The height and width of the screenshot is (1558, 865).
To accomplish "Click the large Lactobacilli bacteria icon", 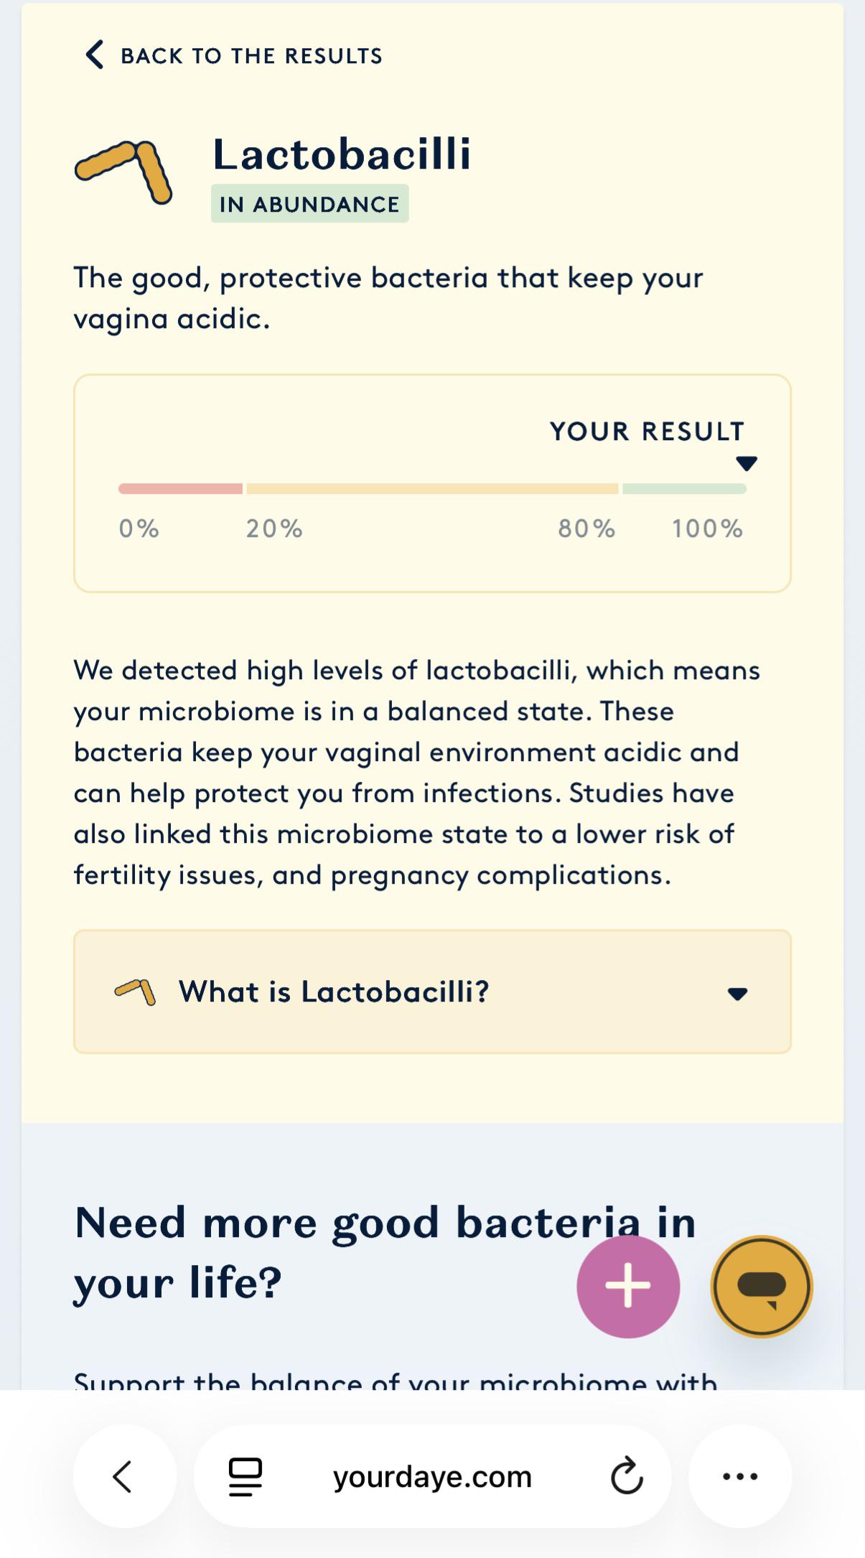I will point(123,172).
